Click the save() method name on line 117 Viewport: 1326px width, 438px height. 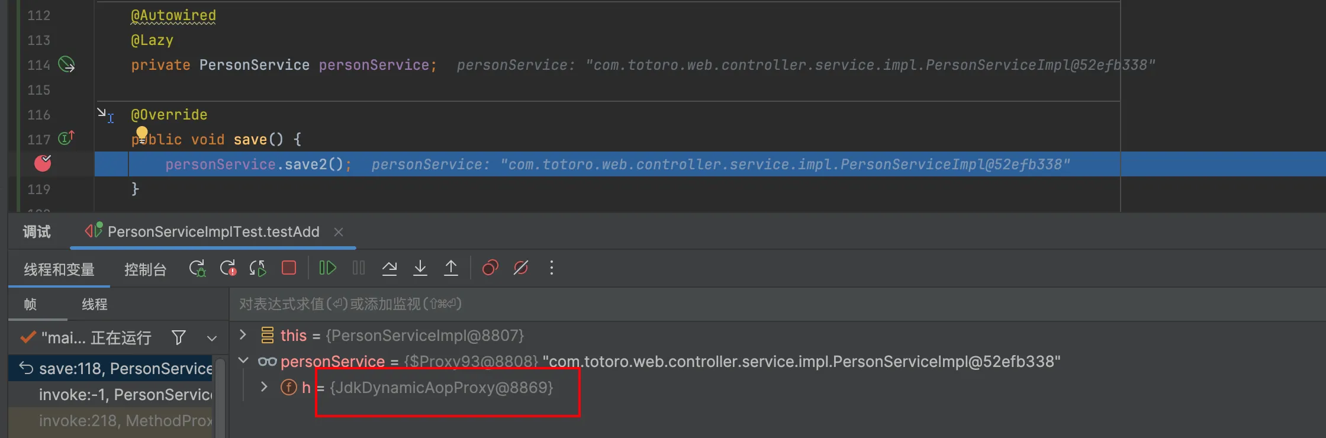250,140
